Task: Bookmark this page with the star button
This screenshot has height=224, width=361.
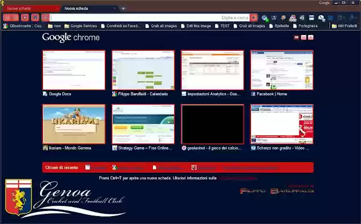Action: click(x=45, y=17)
